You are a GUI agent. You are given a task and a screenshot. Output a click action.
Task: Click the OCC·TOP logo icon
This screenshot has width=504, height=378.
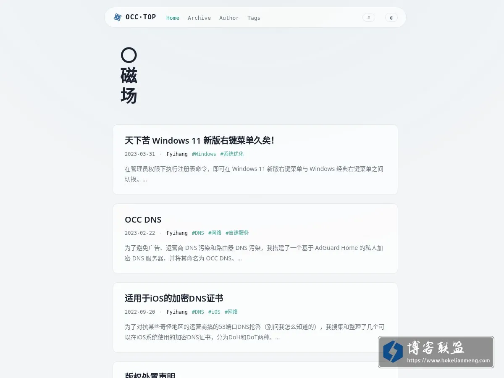[118, 17]
